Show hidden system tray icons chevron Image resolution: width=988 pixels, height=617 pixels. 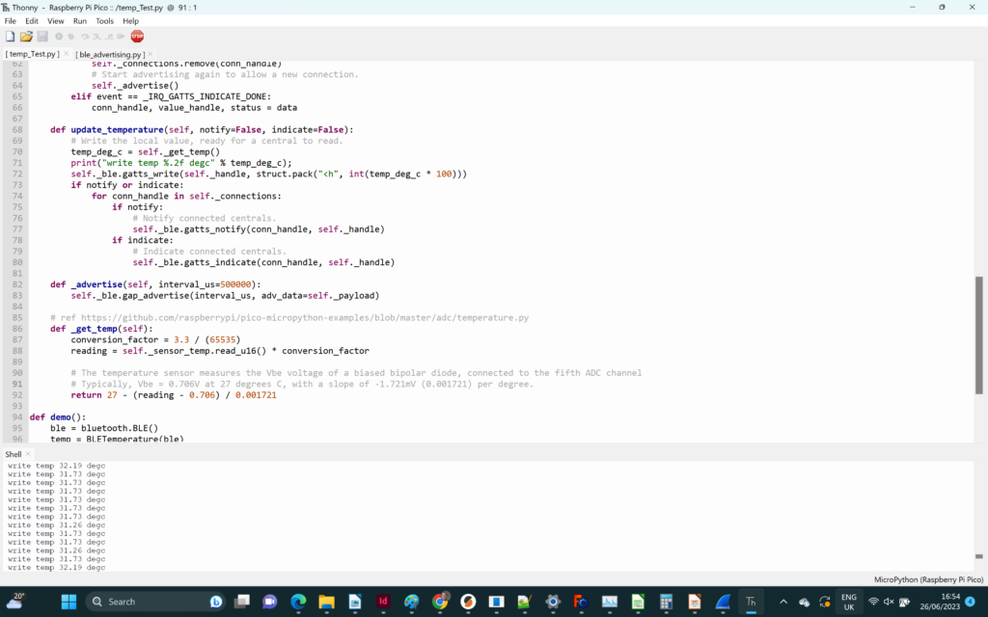pos(782,602)
